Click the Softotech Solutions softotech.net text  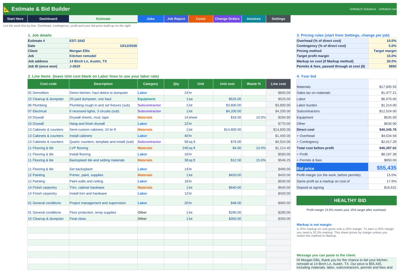373,9
